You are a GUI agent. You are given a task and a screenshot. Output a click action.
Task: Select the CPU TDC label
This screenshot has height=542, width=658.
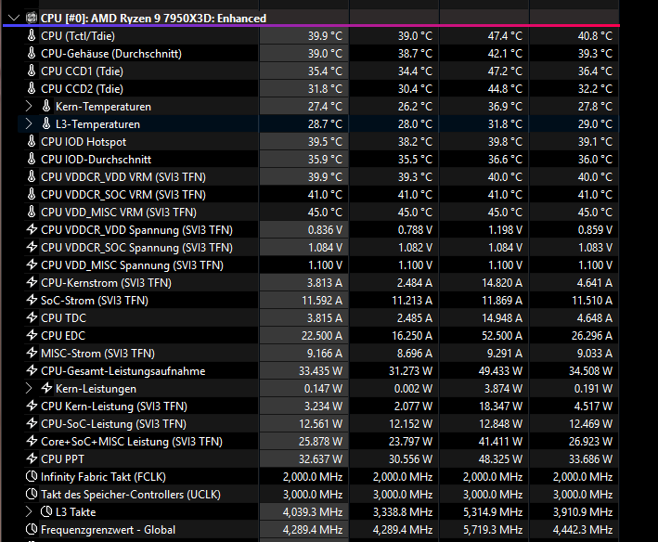coord(63,318)
